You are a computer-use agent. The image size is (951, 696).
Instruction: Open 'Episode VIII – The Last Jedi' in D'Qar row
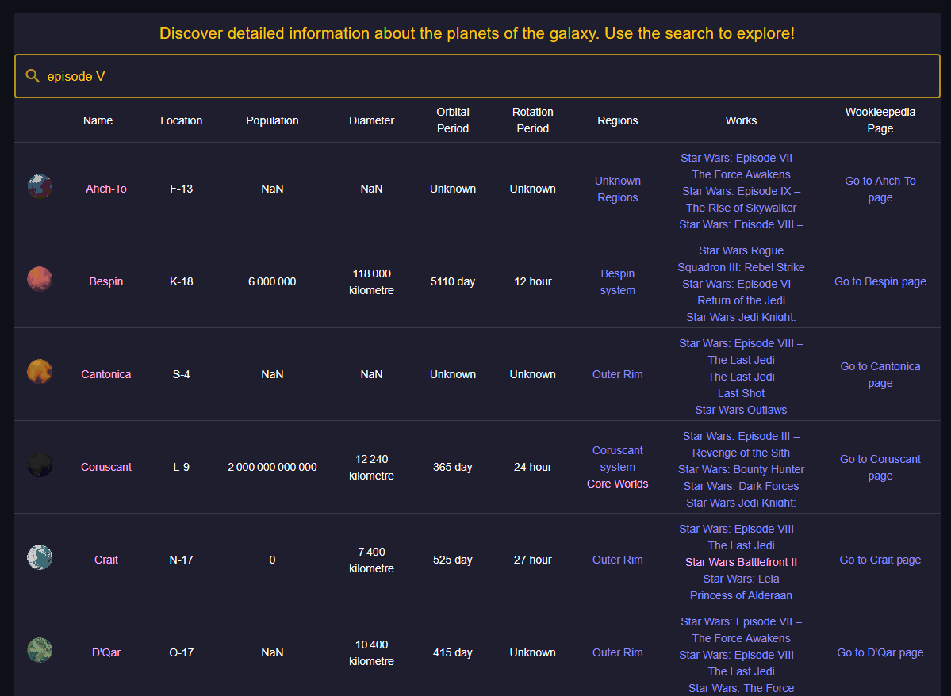pyautogui.click(x=741, y=663)
